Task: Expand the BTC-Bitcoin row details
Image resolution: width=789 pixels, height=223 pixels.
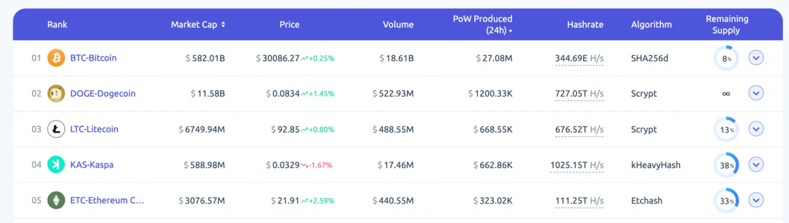Action: click(x=756, y=58)
